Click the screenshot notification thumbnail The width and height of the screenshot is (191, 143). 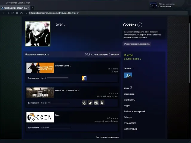153,5
